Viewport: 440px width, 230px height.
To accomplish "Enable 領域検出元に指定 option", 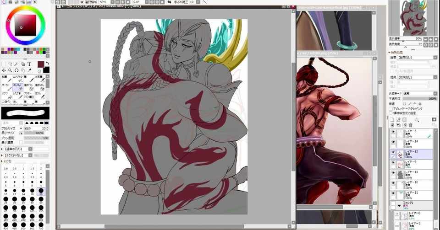I will coord(390,113).
